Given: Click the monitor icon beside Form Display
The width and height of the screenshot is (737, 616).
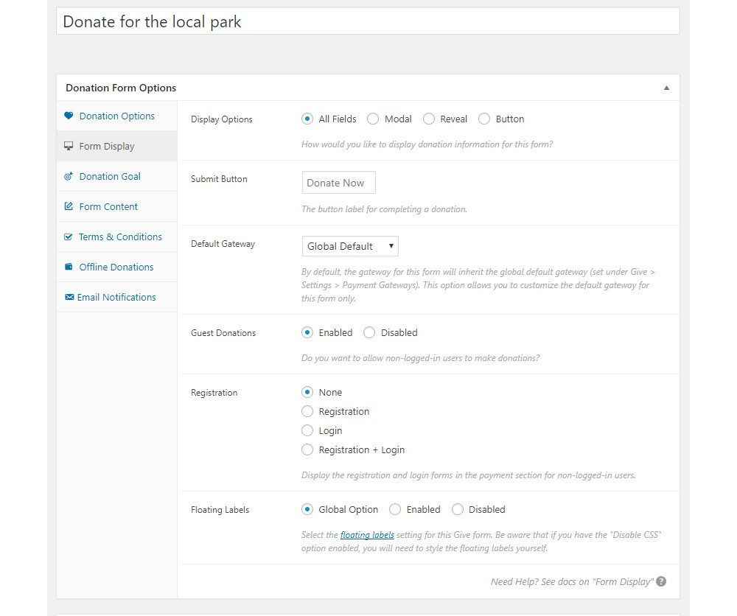Looking at the screenshot, I should pyautogui.click(x=69, y=146).
